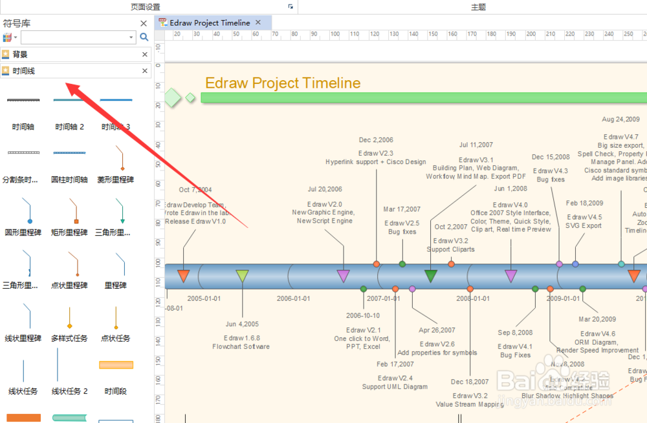Click the 2008-01-01 date label

pos(473,298)
